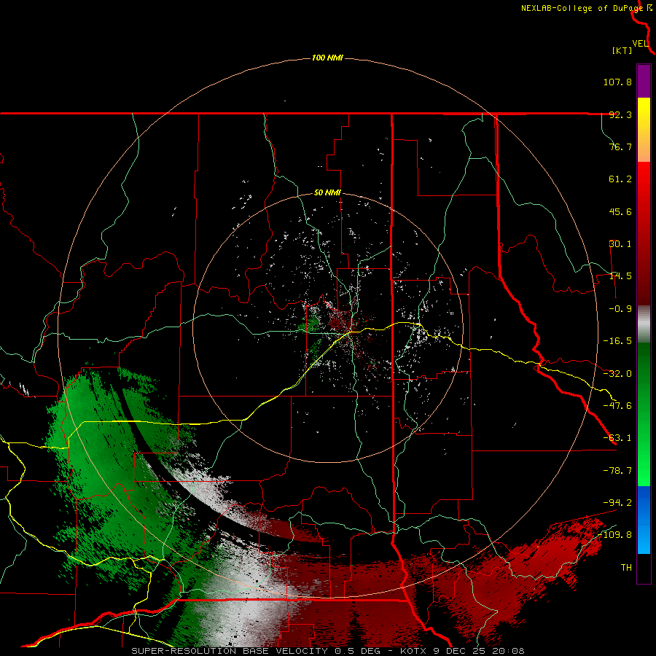Click the 92.3 velocity scale value
Viewport: 656px width, 656px height.
pos(620,114)
